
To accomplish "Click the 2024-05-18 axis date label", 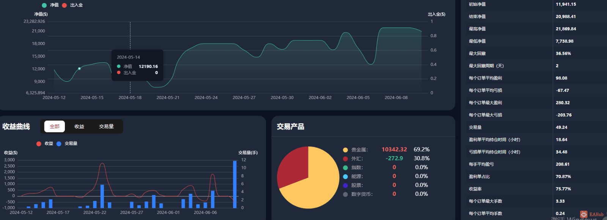I will (130, 98).
